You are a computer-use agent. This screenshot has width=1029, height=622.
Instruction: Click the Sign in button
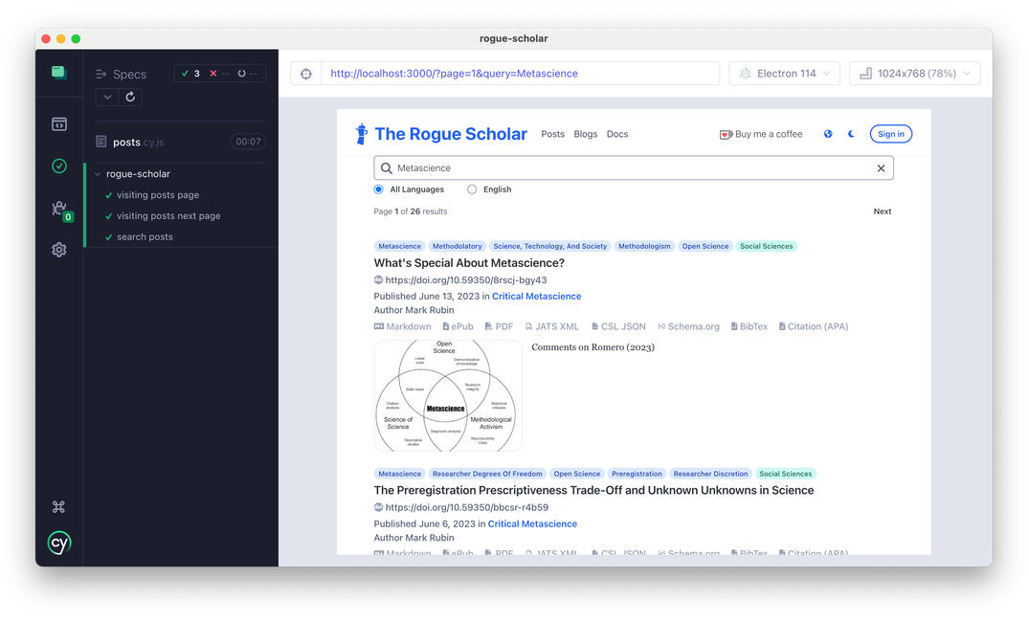tap(890, 134)
